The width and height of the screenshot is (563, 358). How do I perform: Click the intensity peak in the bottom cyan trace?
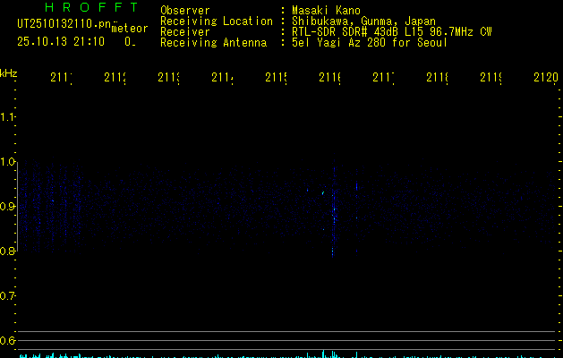(x=323, y=354)
